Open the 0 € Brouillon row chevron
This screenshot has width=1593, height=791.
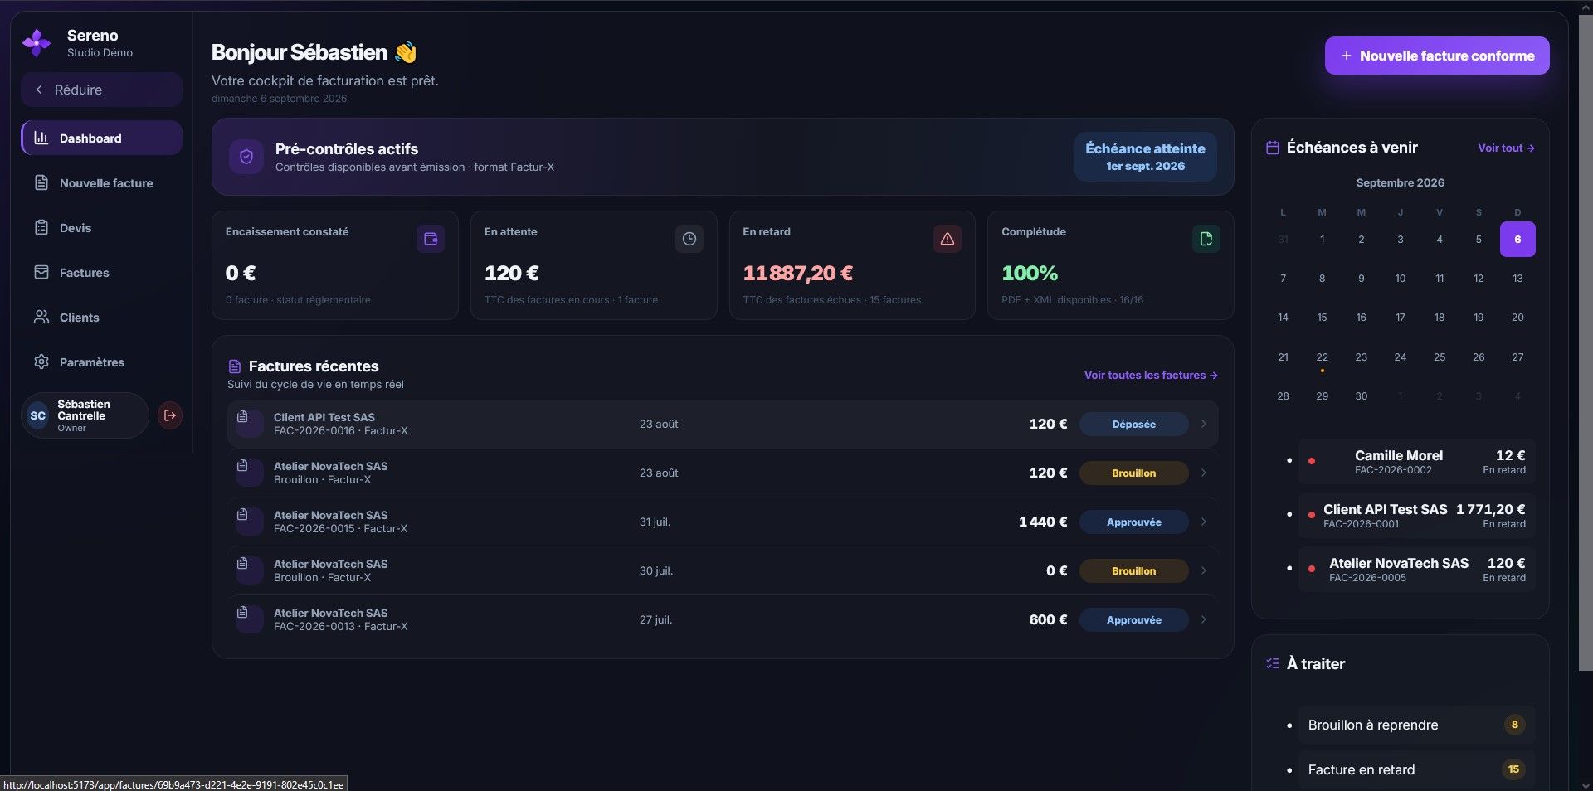[x=1204, y=570]
